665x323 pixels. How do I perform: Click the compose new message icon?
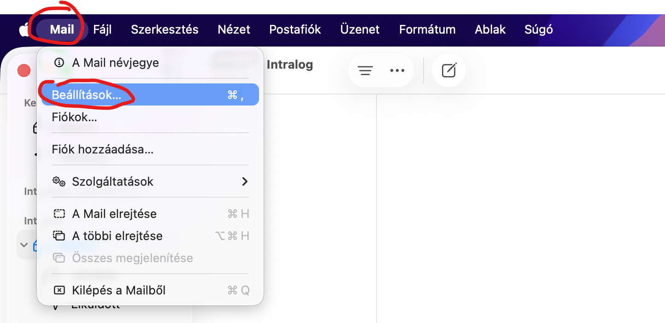pos(448,70)
